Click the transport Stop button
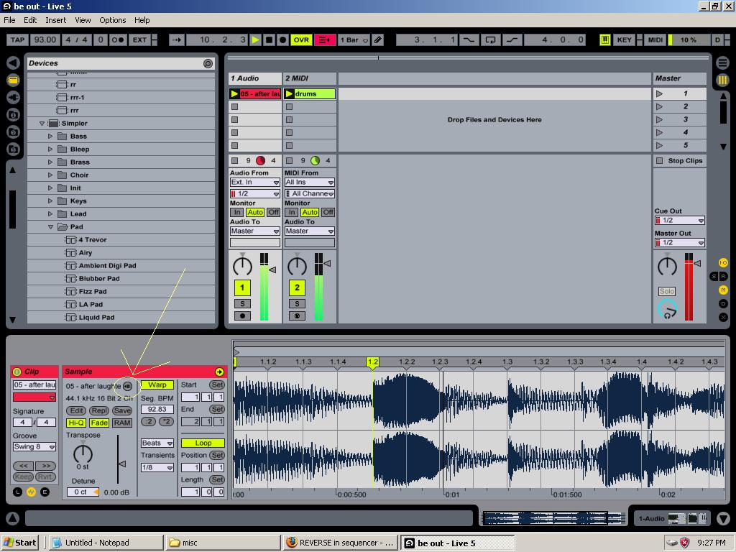736x552 pixels. [x=269, y=40]
